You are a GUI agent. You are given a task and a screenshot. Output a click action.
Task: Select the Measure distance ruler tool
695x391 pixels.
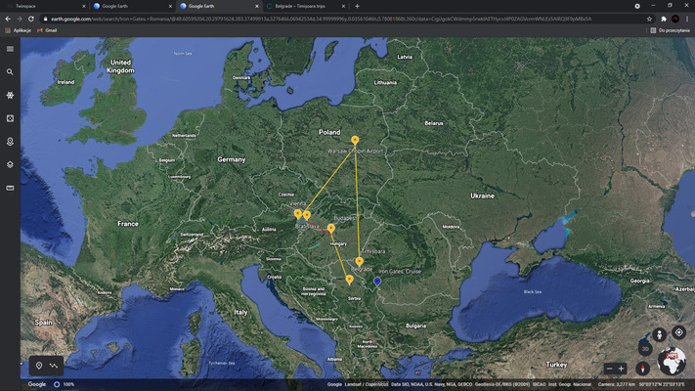tap(10, 188)
